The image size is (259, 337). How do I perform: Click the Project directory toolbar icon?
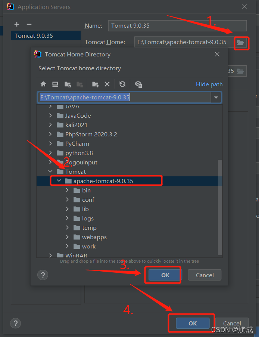point(68,84)
